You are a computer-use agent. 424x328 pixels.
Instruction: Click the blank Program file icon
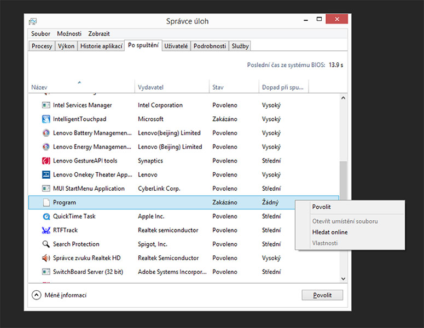[x=47, y=202]
